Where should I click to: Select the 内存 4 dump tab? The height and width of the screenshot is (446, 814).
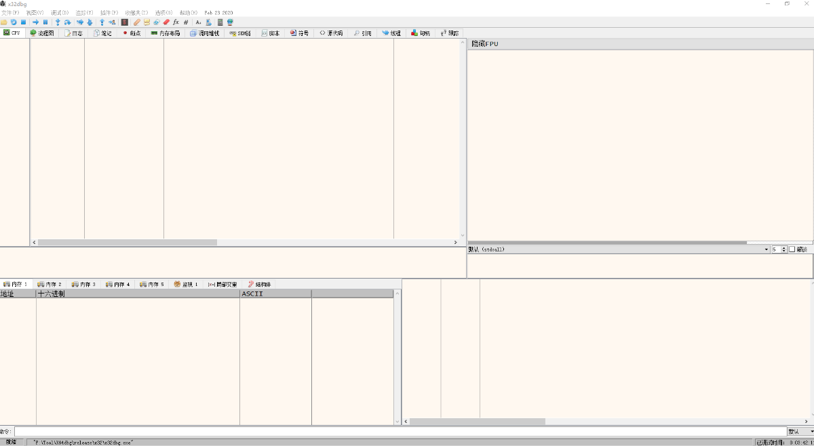[118, 284]
